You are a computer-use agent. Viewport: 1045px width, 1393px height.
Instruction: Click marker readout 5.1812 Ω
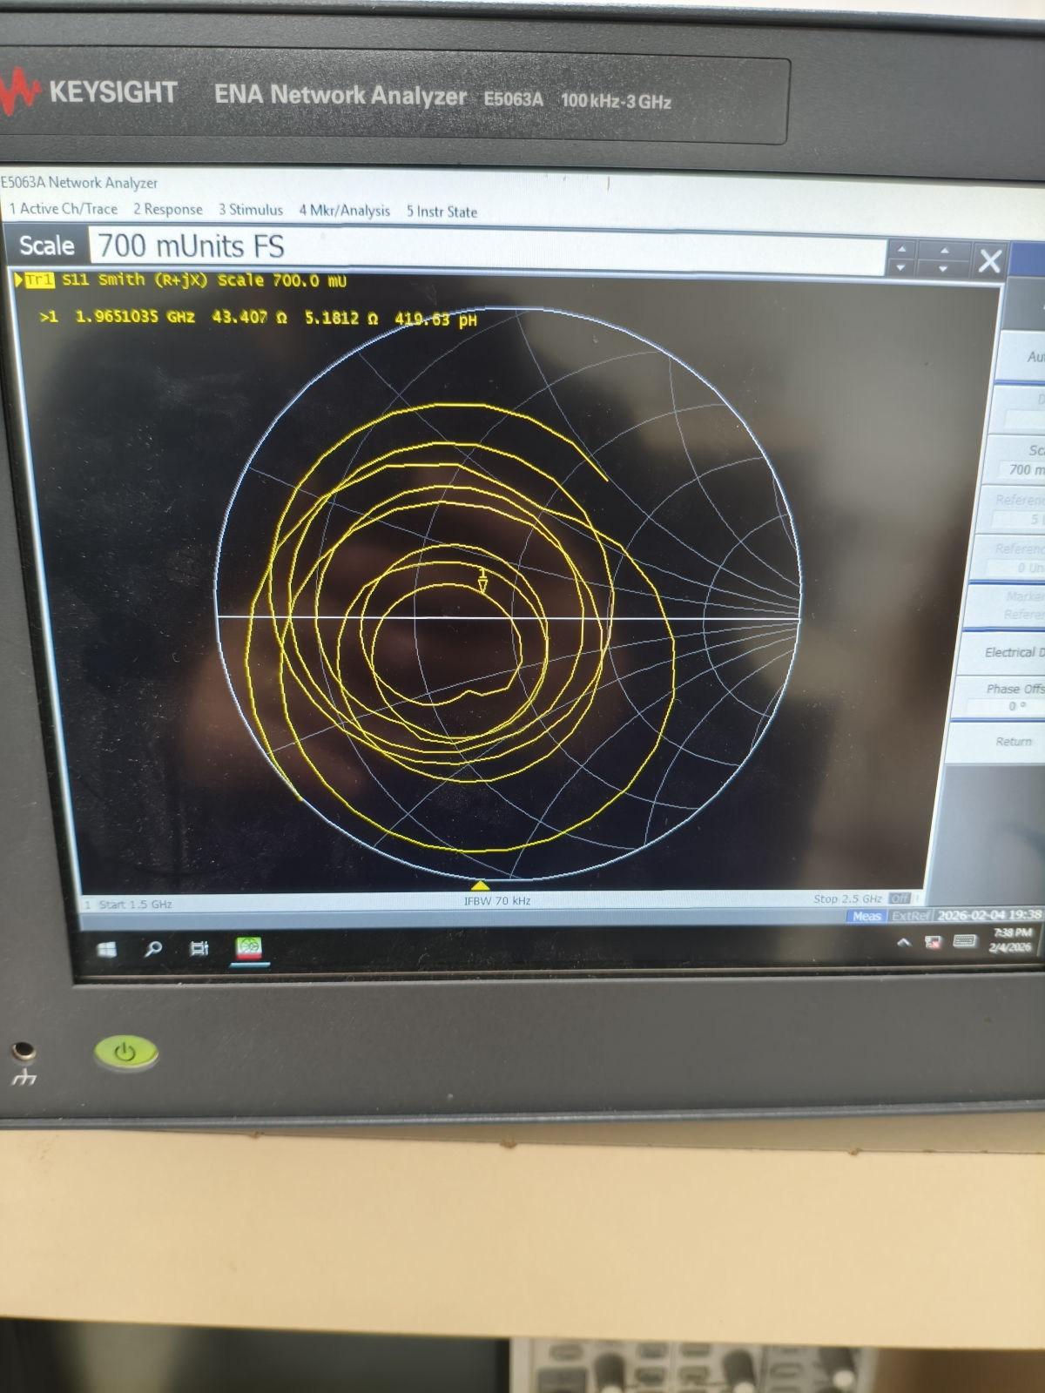[341, 318]
